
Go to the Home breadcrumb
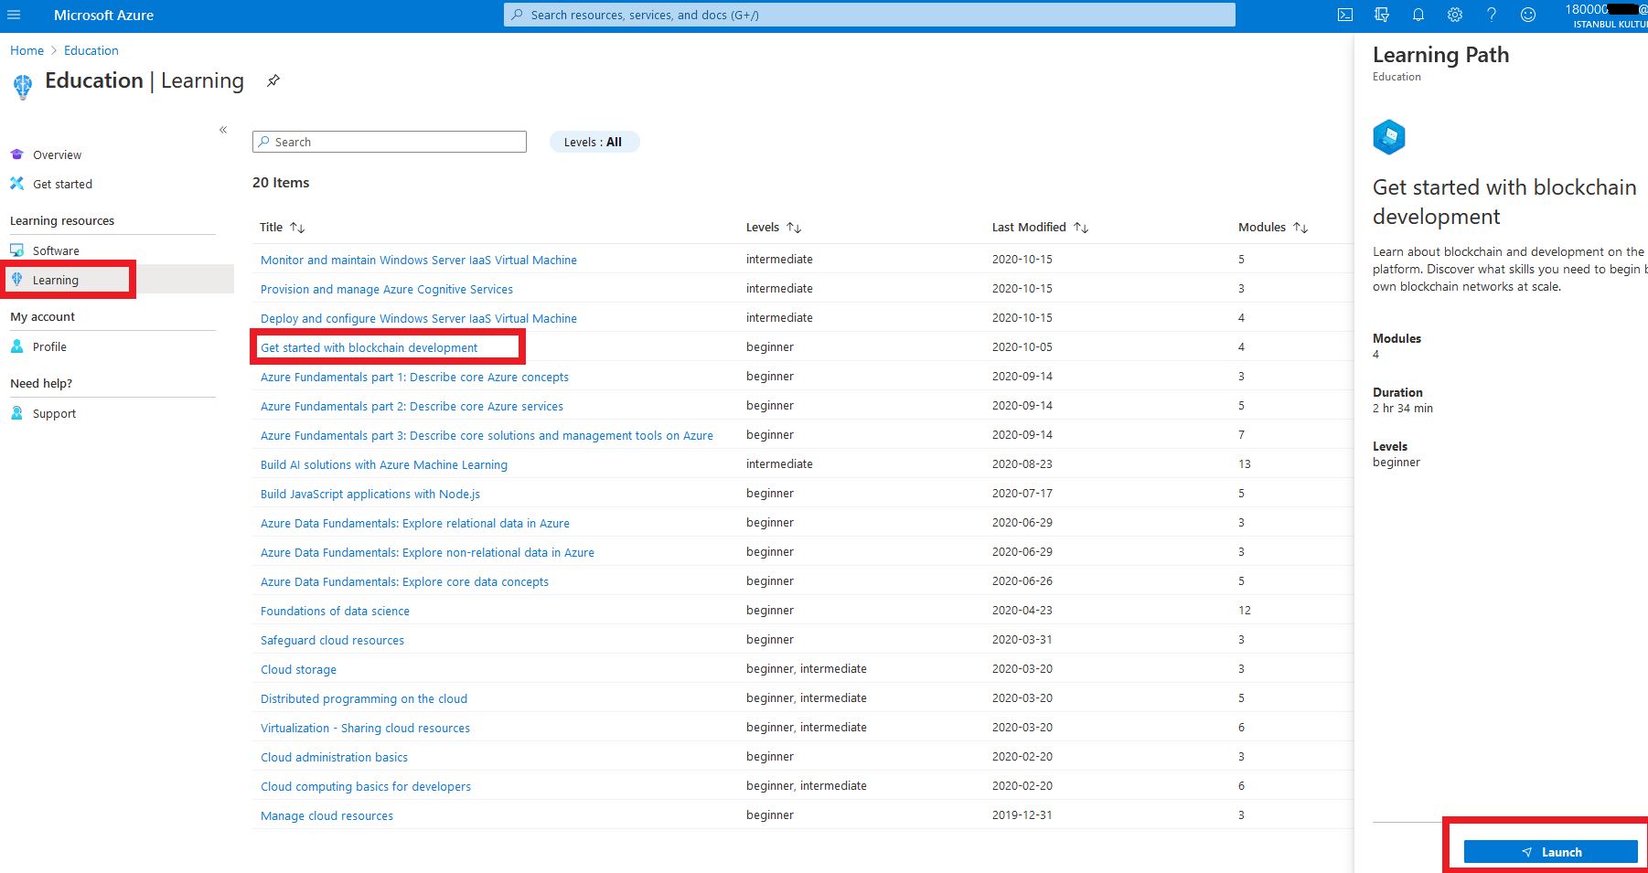pos(27,50)
